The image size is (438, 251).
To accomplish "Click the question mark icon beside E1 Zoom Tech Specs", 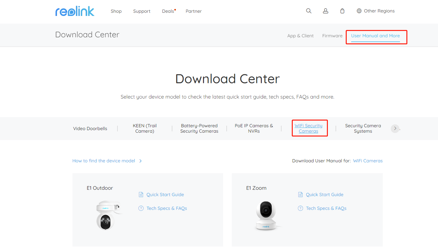I will [x=300, y=208].
